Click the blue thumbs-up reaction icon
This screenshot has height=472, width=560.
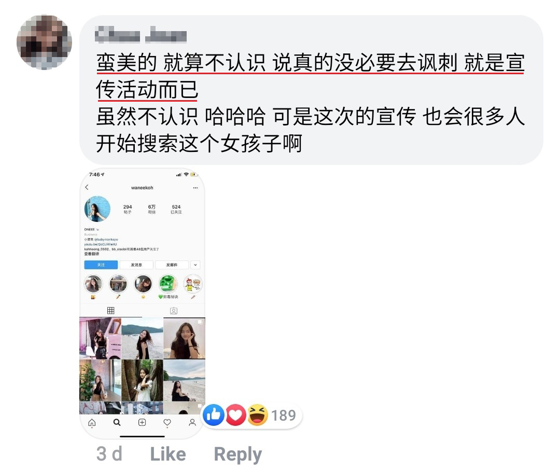pos(214,415)
